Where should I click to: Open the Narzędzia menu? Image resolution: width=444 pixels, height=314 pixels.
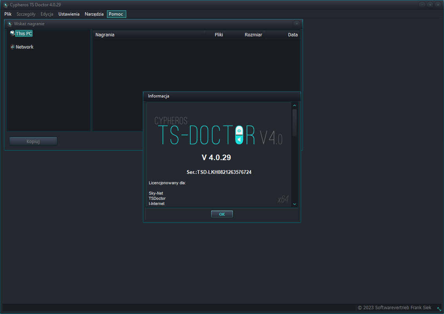(x=94, y=14)
